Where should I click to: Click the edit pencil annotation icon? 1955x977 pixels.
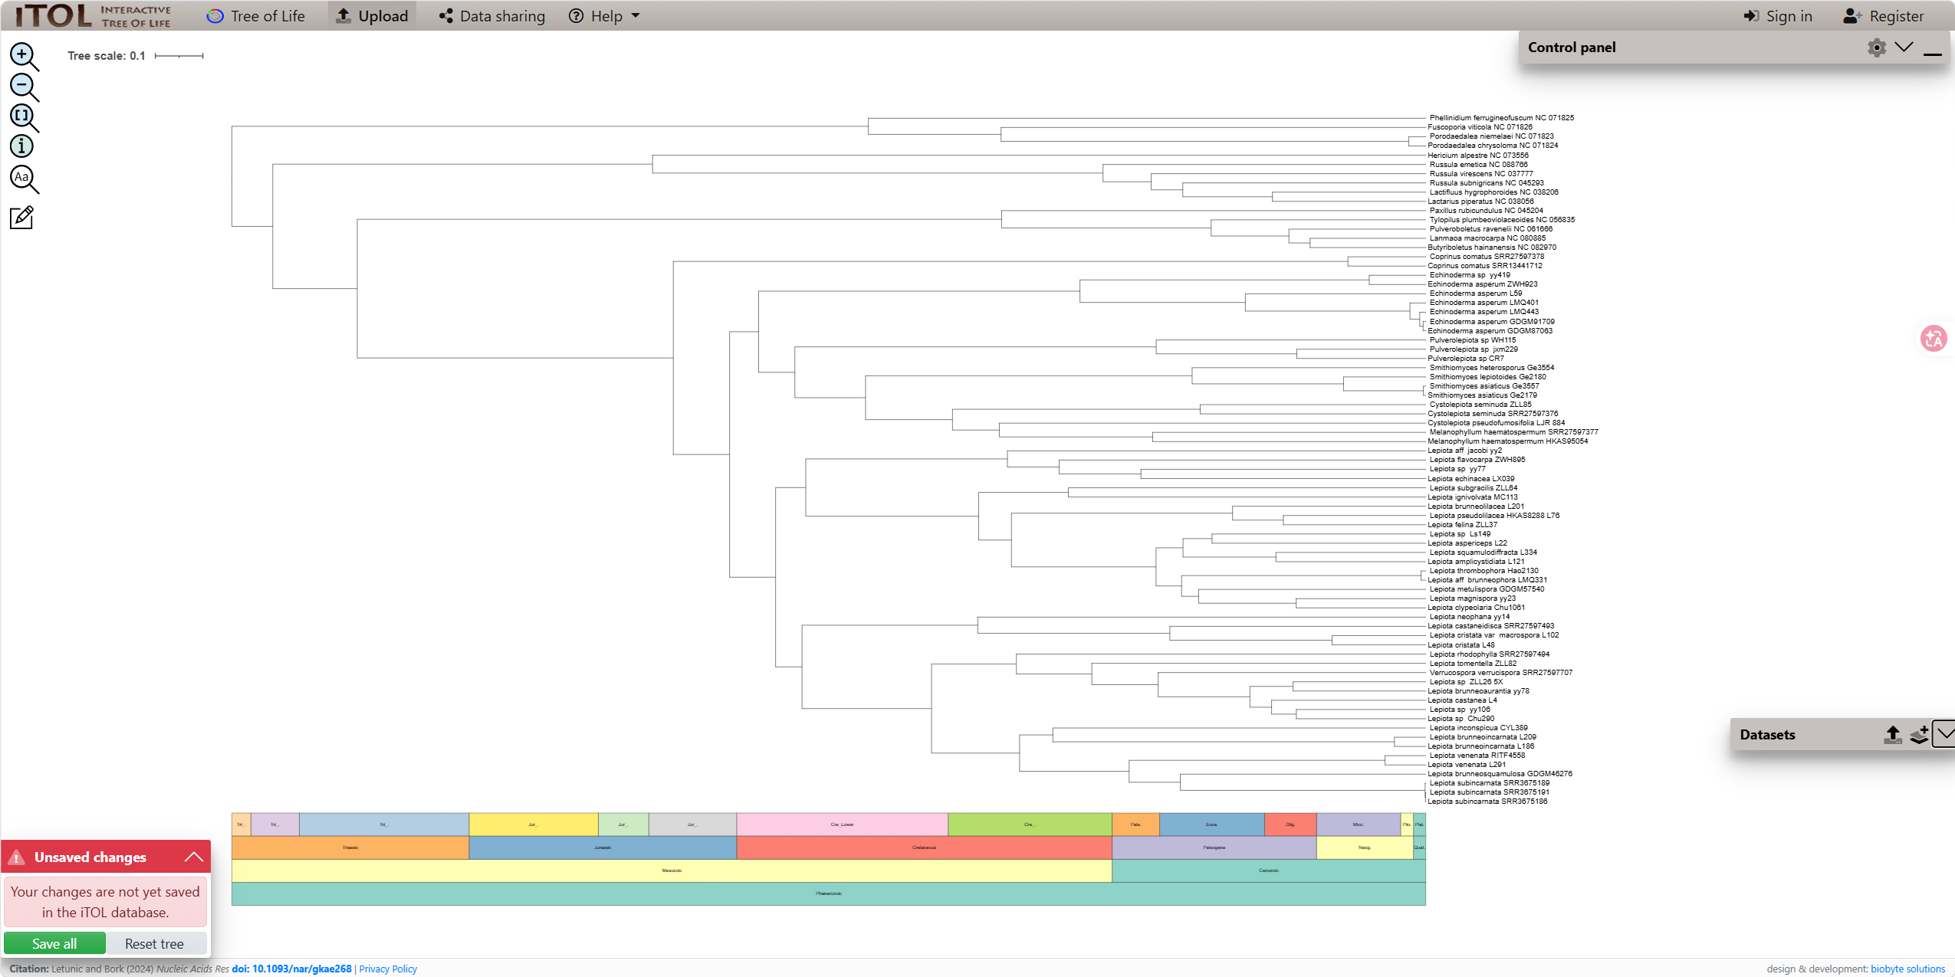pyautogui.click(x=21, y=218)
